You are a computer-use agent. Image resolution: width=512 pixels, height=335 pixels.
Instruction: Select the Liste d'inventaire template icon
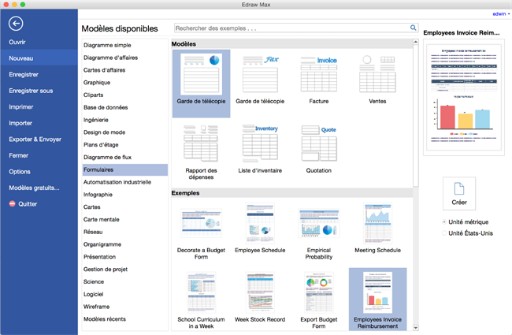260,143
